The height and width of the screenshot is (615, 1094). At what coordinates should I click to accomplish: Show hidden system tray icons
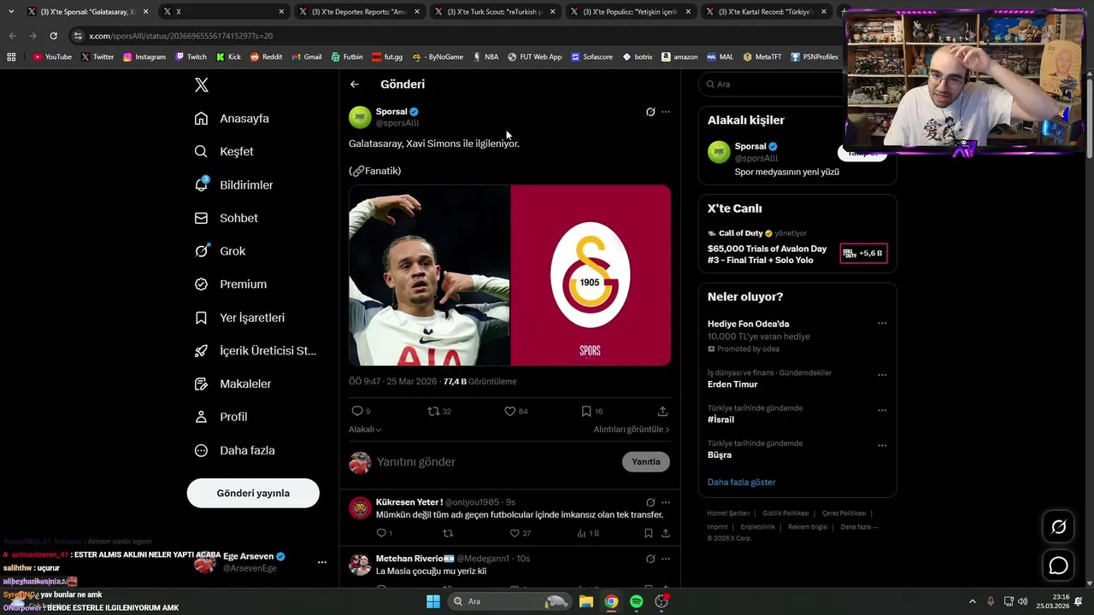point(972,601)
